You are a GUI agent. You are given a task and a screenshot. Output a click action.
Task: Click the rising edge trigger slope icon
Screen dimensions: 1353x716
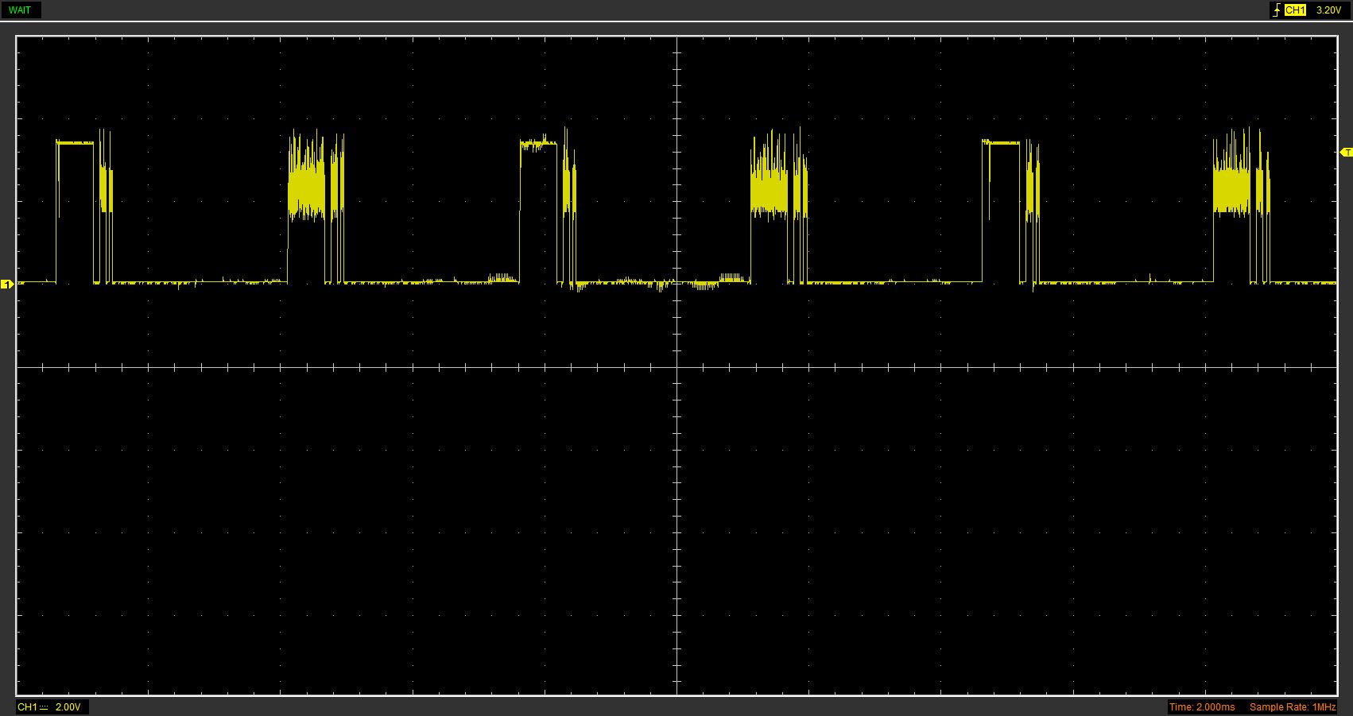click(x=1277, y=10)
